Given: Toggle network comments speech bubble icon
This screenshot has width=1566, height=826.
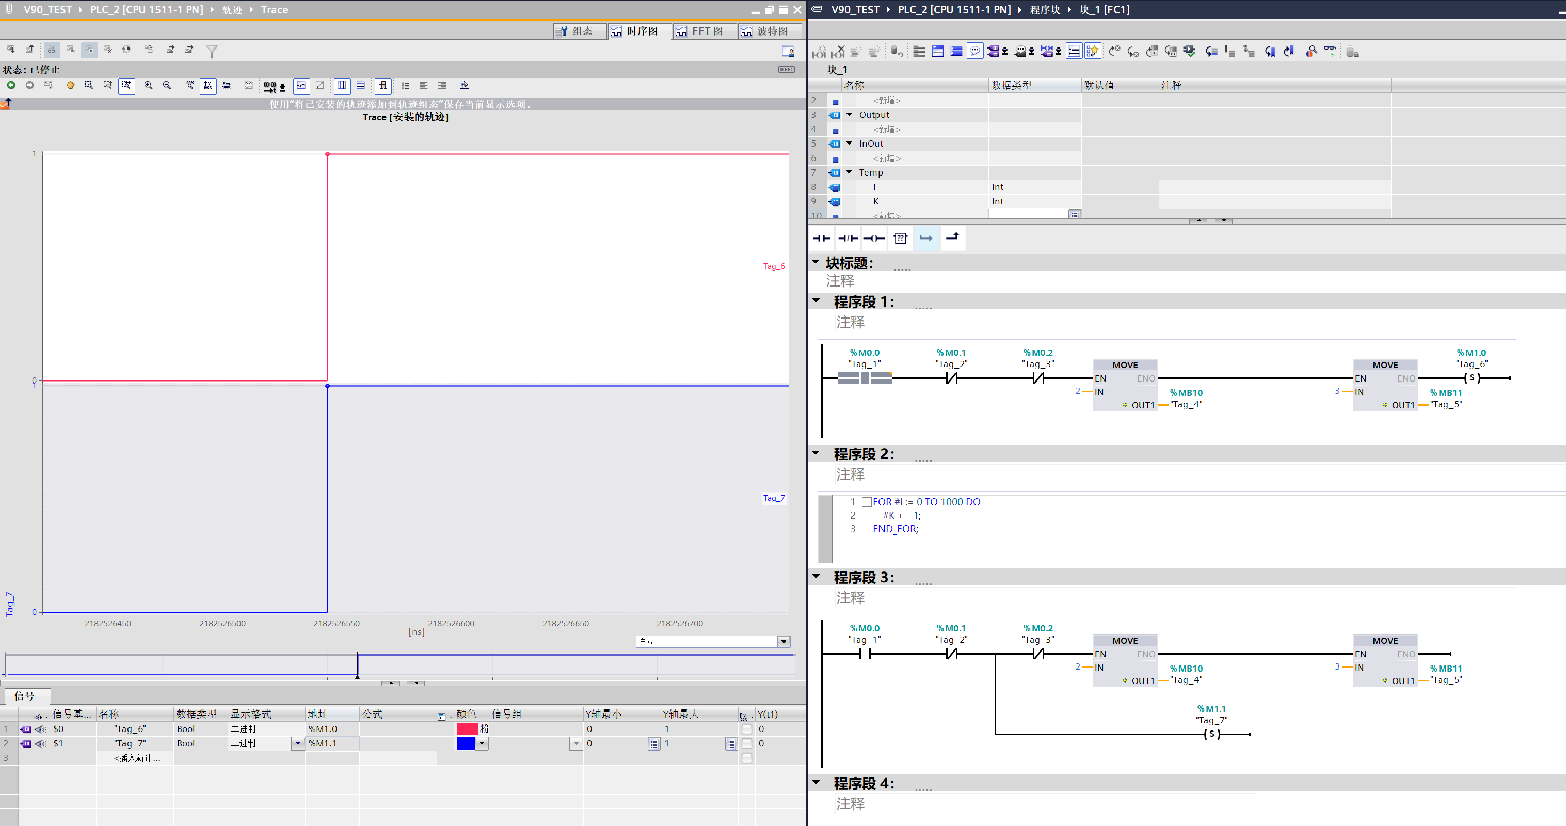Looking at the screenshot, I should pyautogui.click(x=974, y=52).
